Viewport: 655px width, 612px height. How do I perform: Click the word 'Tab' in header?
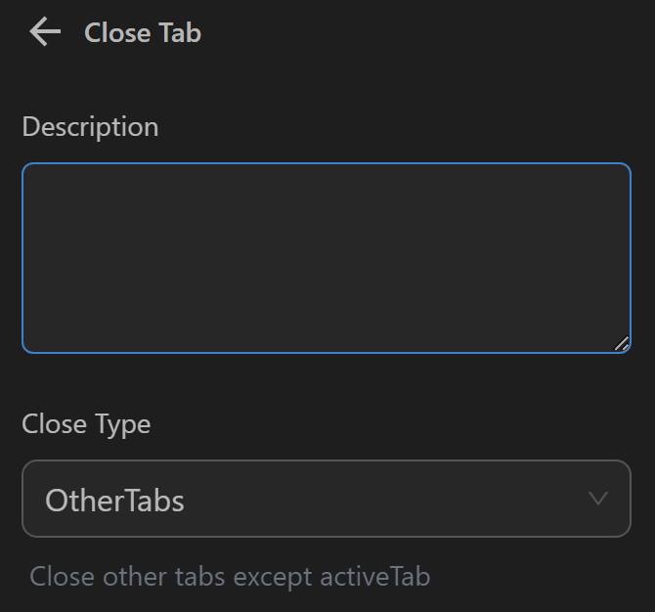(179, 32)
